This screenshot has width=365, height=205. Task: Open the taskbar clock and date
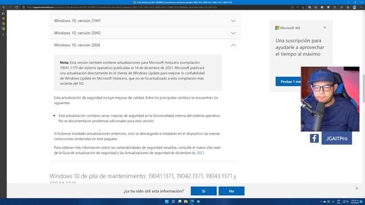click(x=355, y=202)
